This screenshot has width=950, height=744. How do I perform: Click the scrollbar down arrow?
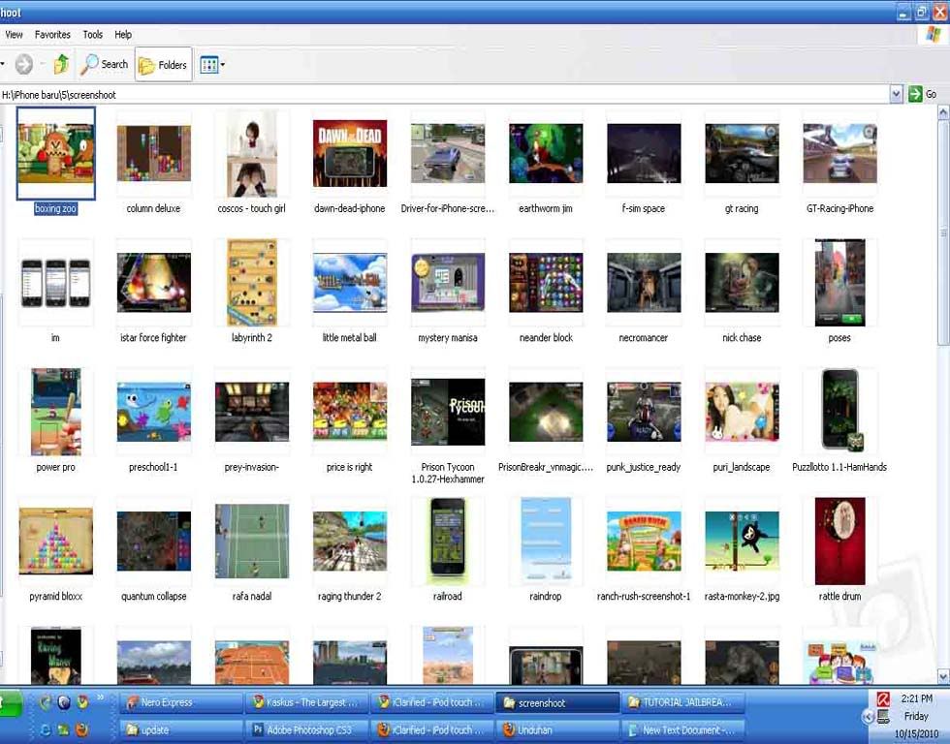pos(943,676)
